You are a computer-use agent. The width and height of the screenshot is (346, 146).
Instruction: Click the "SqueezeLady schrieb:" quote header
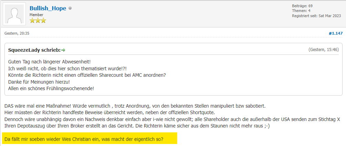[x=34, y=50]
